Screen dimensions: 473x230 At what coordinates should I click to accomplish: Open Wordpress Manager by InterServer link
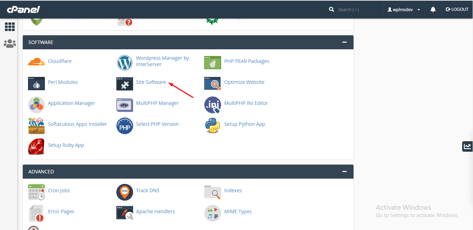pyautogui.click(x=163, y=61)
